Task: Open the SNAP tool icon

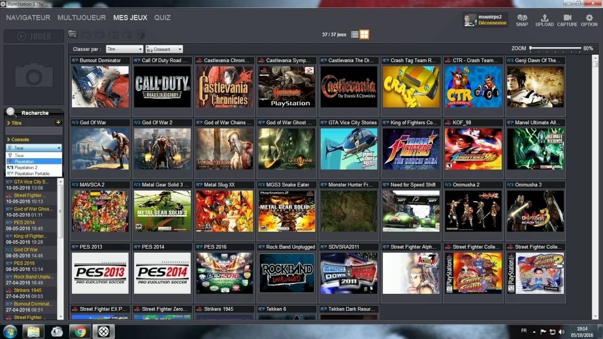Action: coord(522,20)
